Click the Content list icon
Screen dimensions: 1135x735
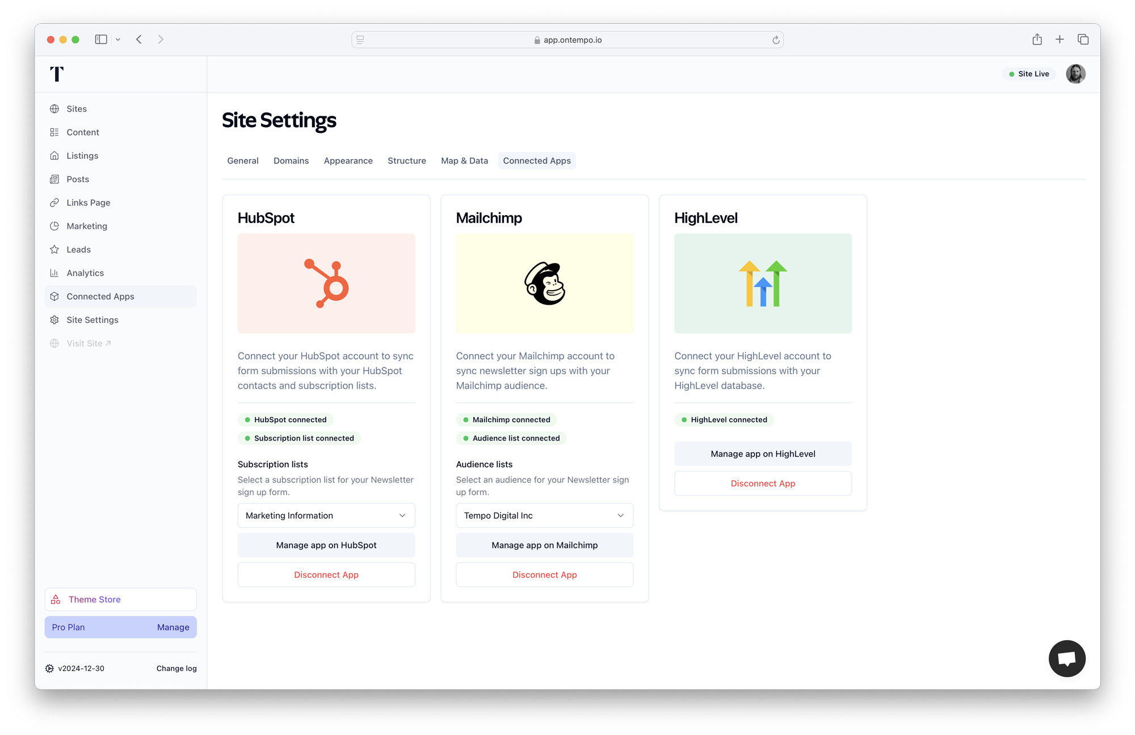(54, 132)
